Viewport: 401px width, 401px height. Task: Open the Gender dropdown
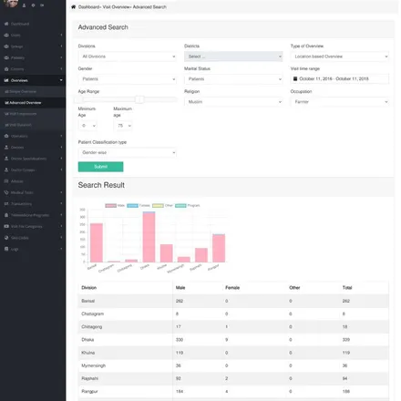point(128,79)
